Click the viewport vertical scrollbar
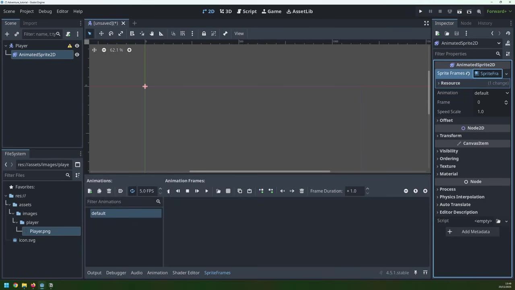 [x=428, y=93]
